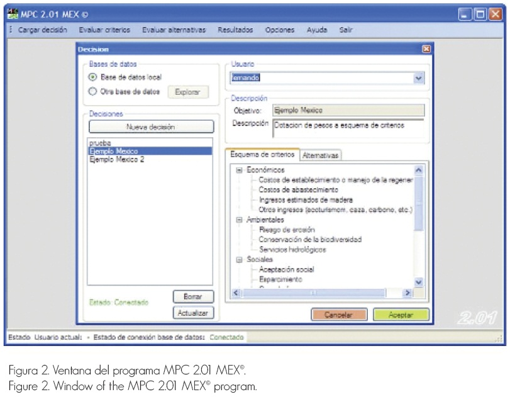Collapse the Ambientales tree node
Screen dimensions: 510x397
pyautogui.click(x=239, y=220)
